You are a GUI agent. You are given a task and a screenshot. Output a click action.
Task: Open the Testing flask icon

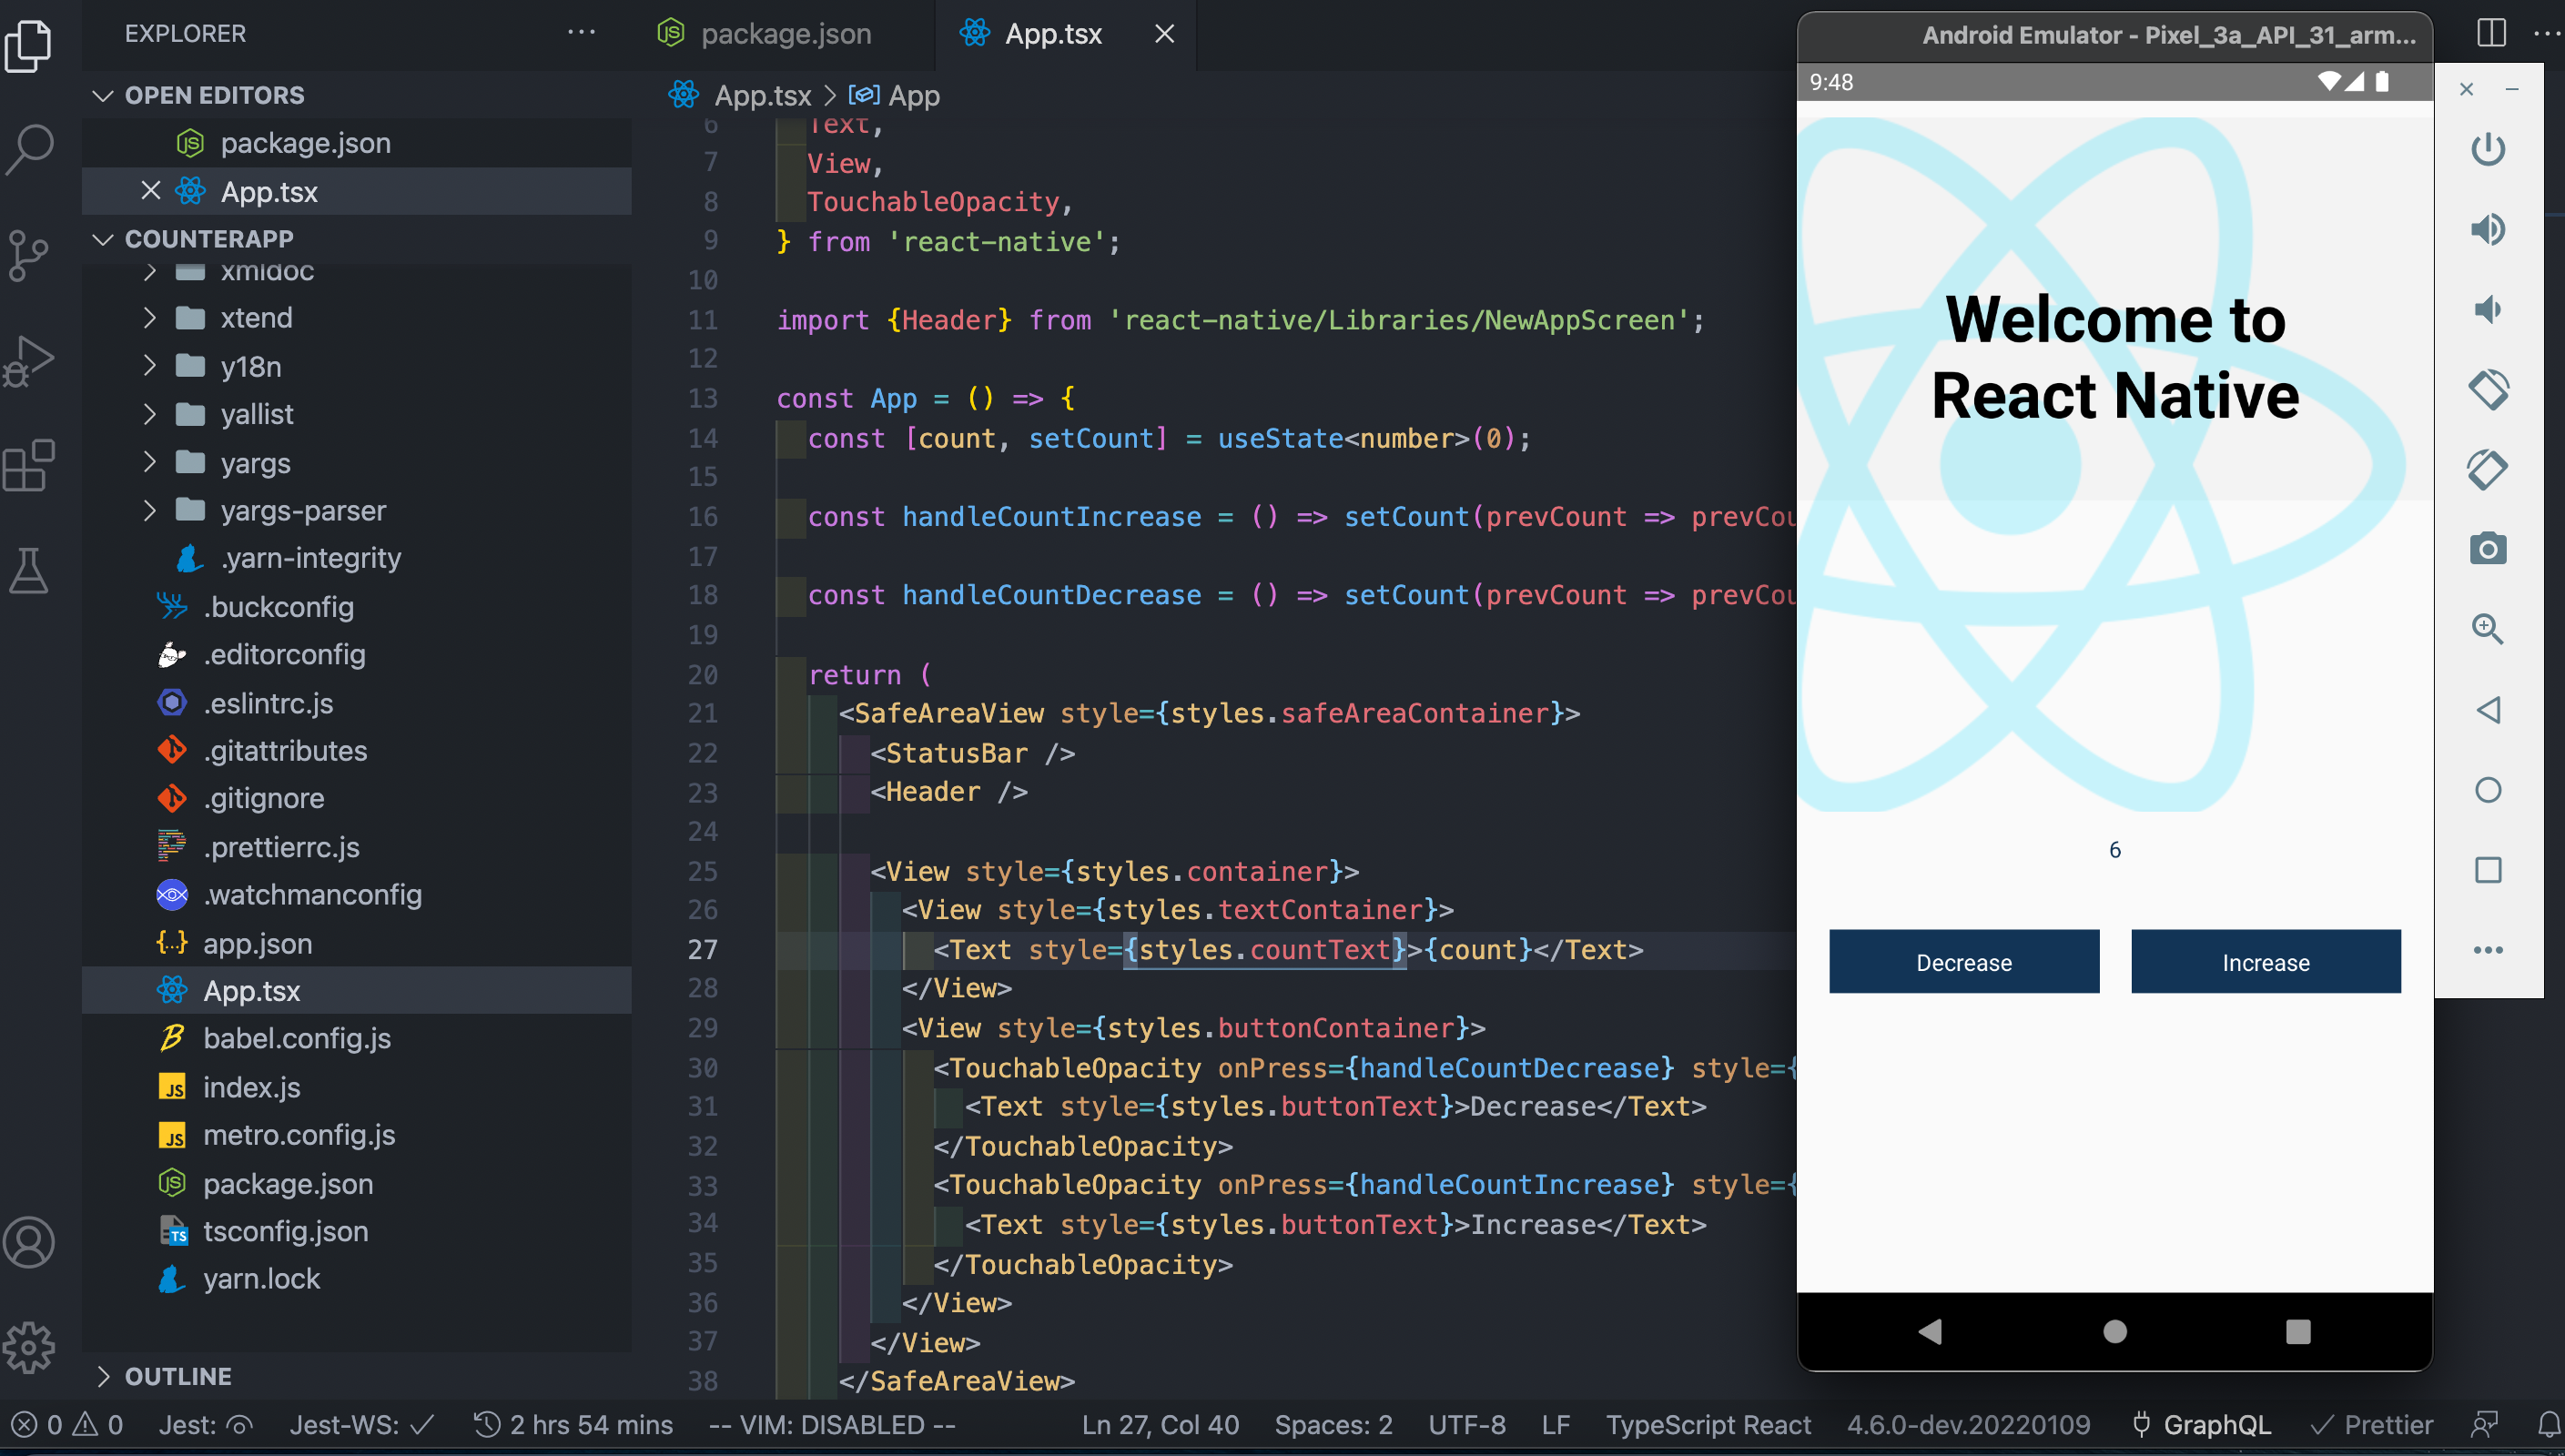point(29,570)
